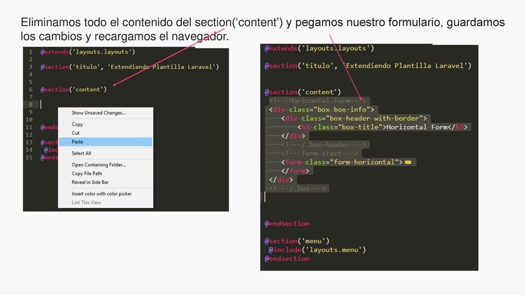Click line number 8 in left editor

(30, 104)
